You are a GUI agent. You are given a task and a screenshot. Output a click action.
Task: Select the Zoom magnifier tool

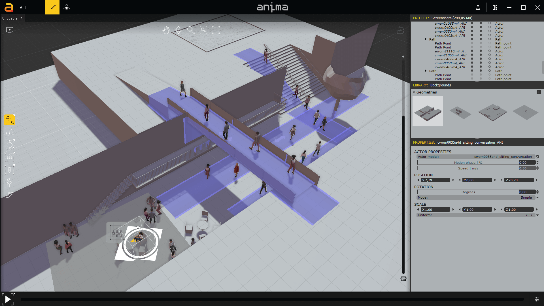pos(191,30)
